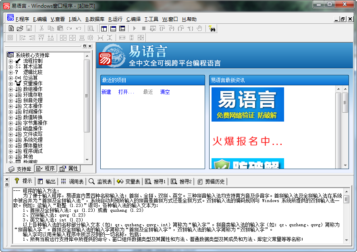Collapse the 系统核心支持库 root node

tap(10, 54)
